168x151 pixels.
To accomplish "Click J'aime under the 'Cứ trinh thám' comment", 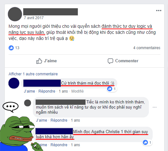I will pyautogui.click(x=29, y=91).
